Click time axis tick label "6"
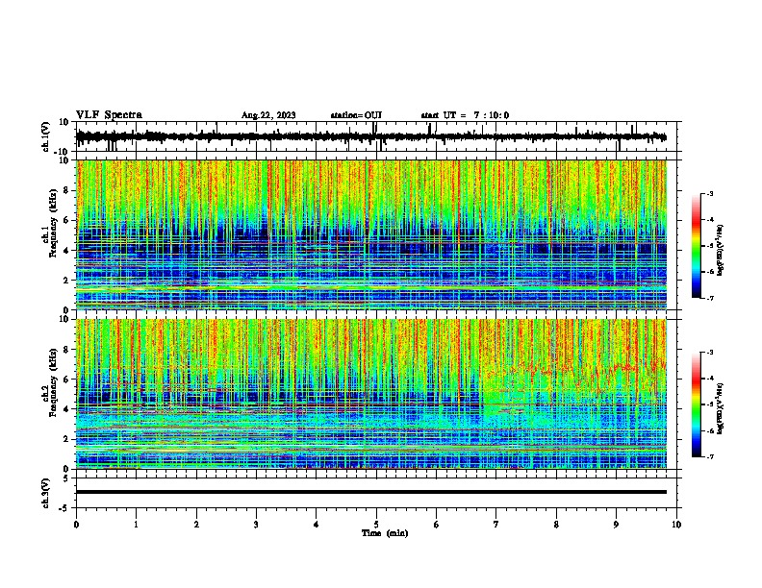 click(x=437, y=525)
